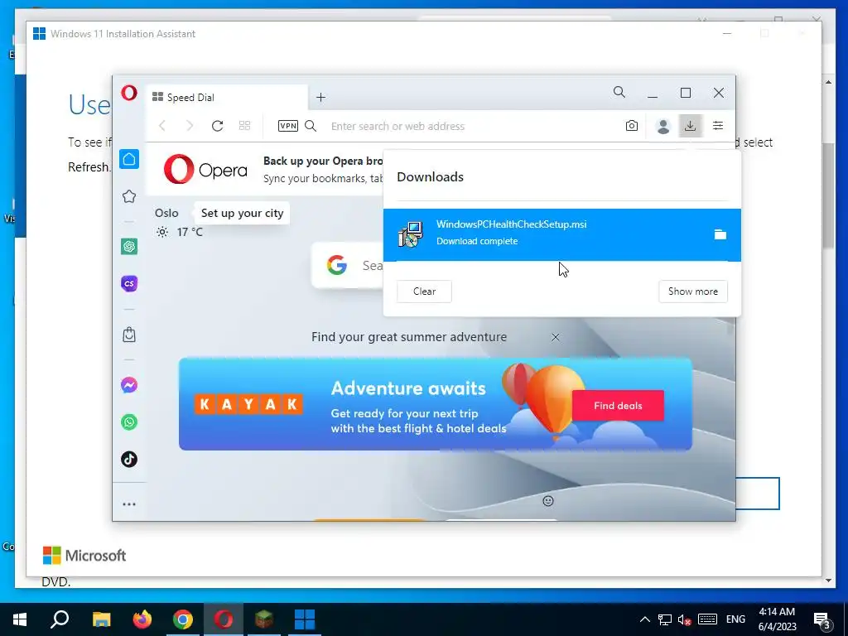Click the Kayak Adventure awaits banner
Image resolution: width=848 pixels, height=636 pixels.
[x=436, y=404]
